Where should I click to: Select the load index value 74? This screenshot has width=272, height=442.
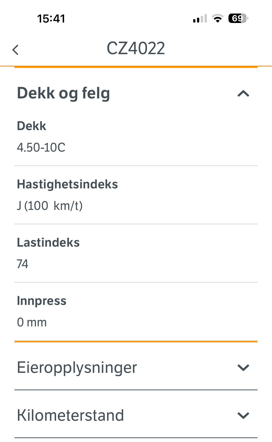(22, 264)
